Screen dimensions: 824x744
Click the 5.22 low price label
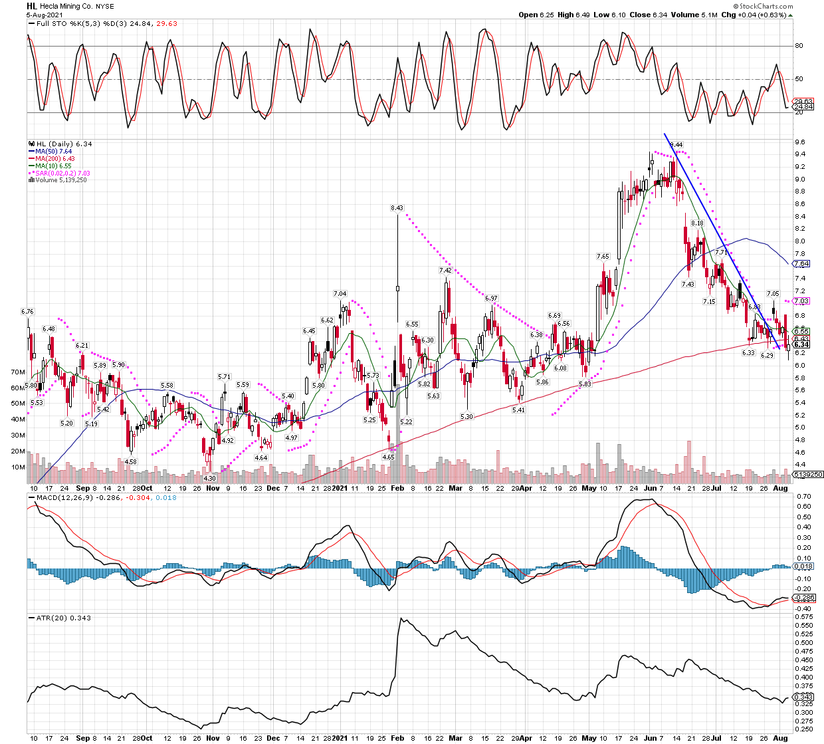(x=406, y=422)
